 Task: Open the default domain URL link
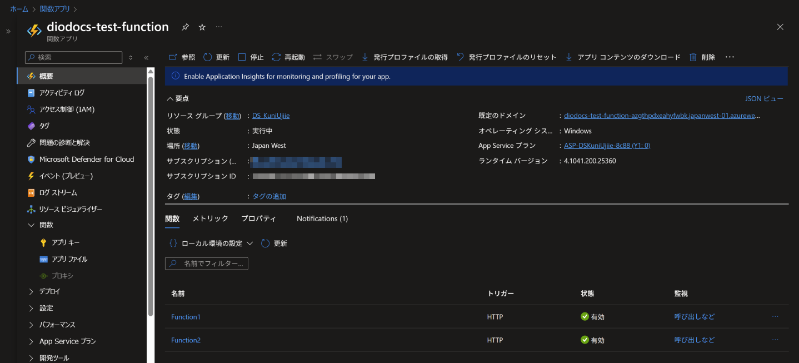[662, 116]
